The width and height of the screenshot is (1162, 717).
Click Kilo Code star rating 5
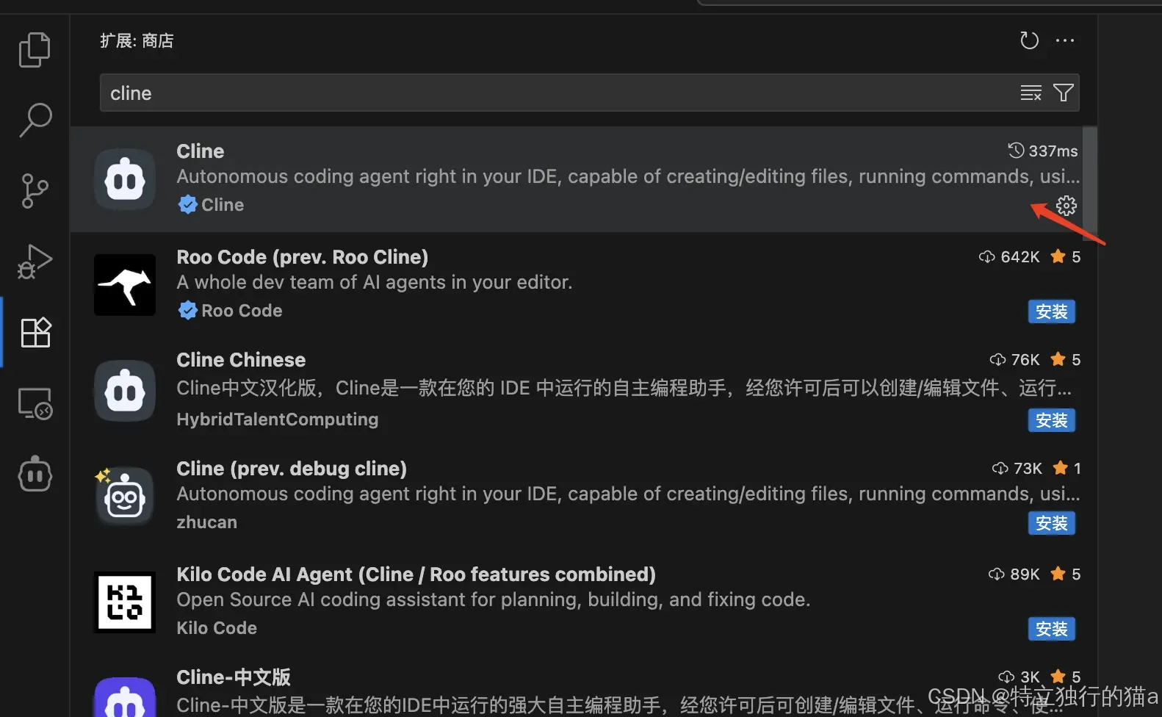pyautogui.click(x=1066, y=574)
